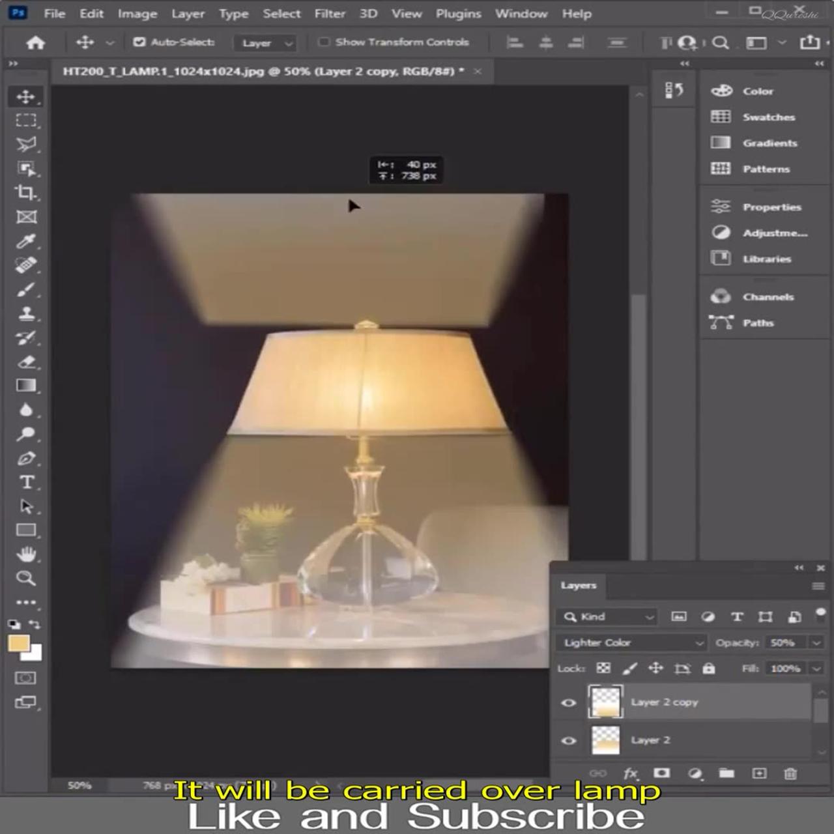Open Move tool preset picker arrow
Image resolution: width=834 pixels, height=834 pixels.
coord(109,43)
